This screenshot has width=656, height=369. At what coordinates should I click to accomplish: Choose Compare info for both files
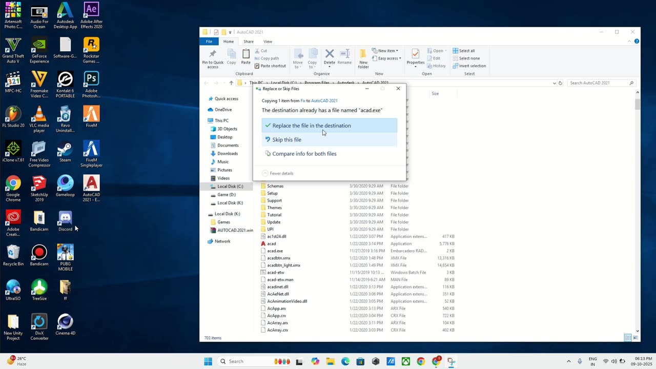click(330, 154)
